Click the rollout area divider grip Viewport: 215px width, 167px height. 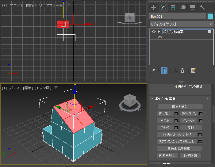(181, 82)
